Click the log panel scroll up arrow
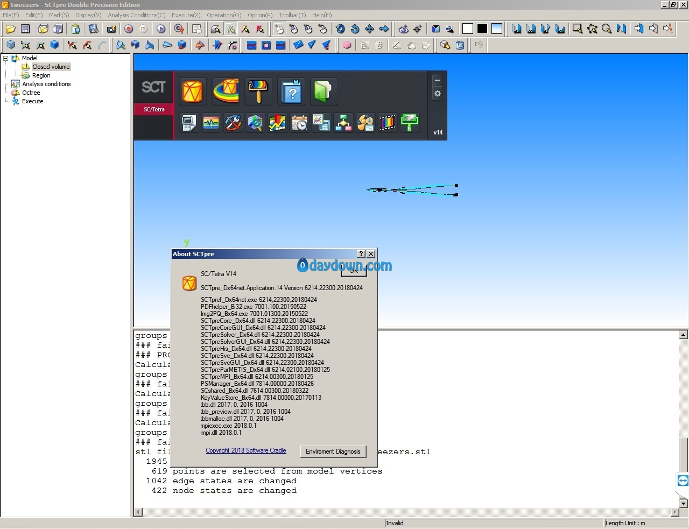 click(683, 335)
